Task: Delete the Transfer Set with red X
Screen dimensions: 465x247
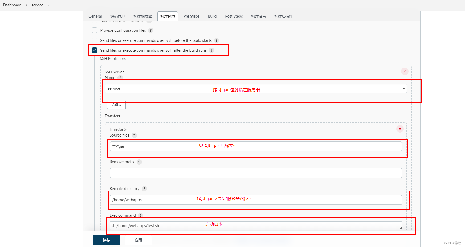Action: point(400,129)
